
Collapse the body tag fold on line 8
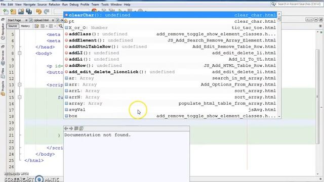coord(19,53)
